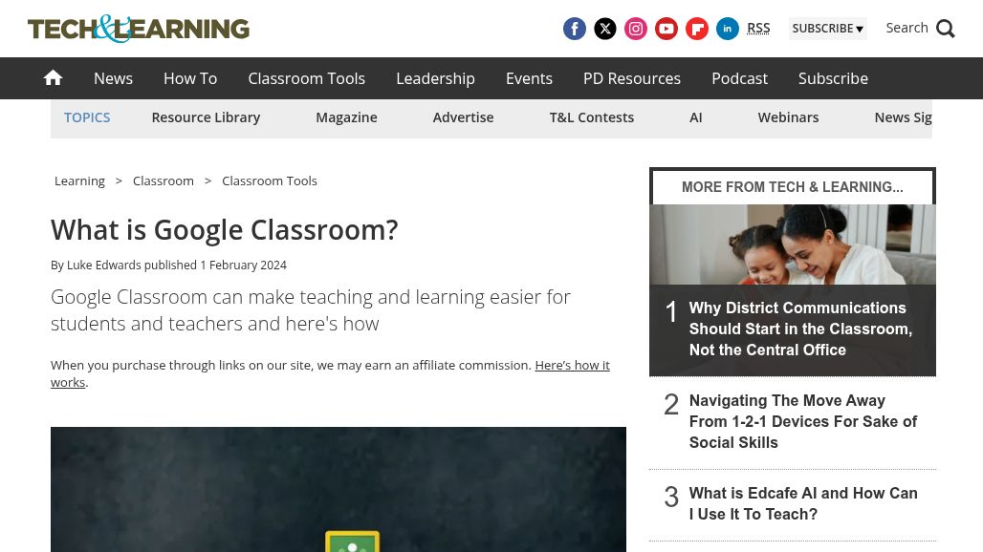Image resolution: width=983 pixels, height=552 pixels.
Task: Open the Instagram social icon
Action: click(x=636, y=29)
